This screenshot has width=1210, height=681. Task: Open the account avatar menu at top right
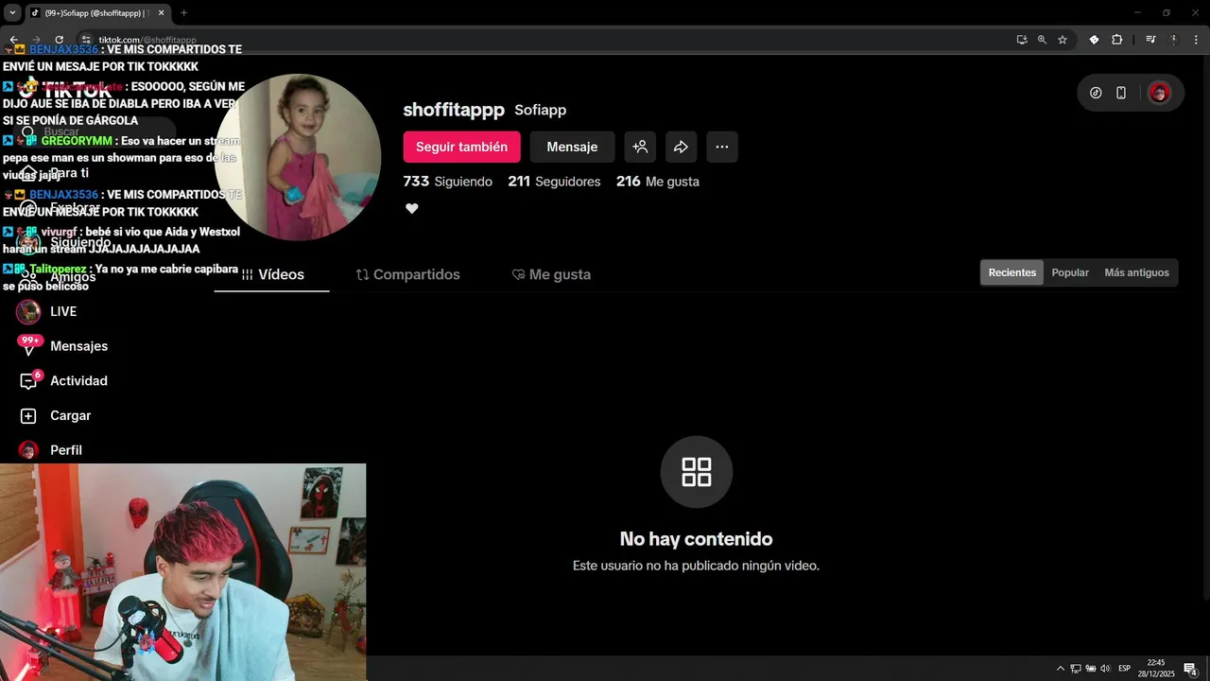[x=1159, y=93]
